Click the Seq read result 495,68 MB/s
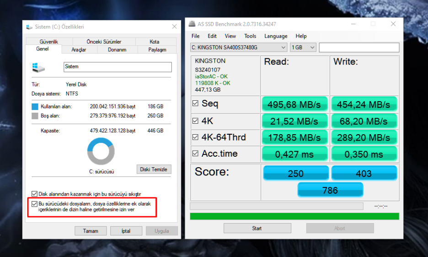Screen dimensions: 428x257 coord(294,104)
